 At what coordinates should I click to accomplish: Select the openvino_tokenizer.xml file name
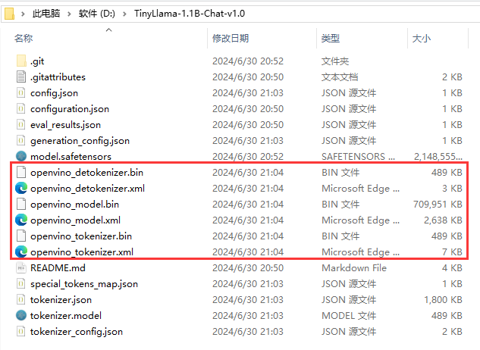[x=82, y=252]
